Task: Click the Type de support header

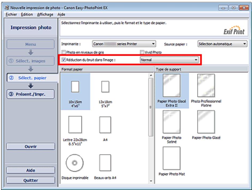Action: [x=201, y=69]
